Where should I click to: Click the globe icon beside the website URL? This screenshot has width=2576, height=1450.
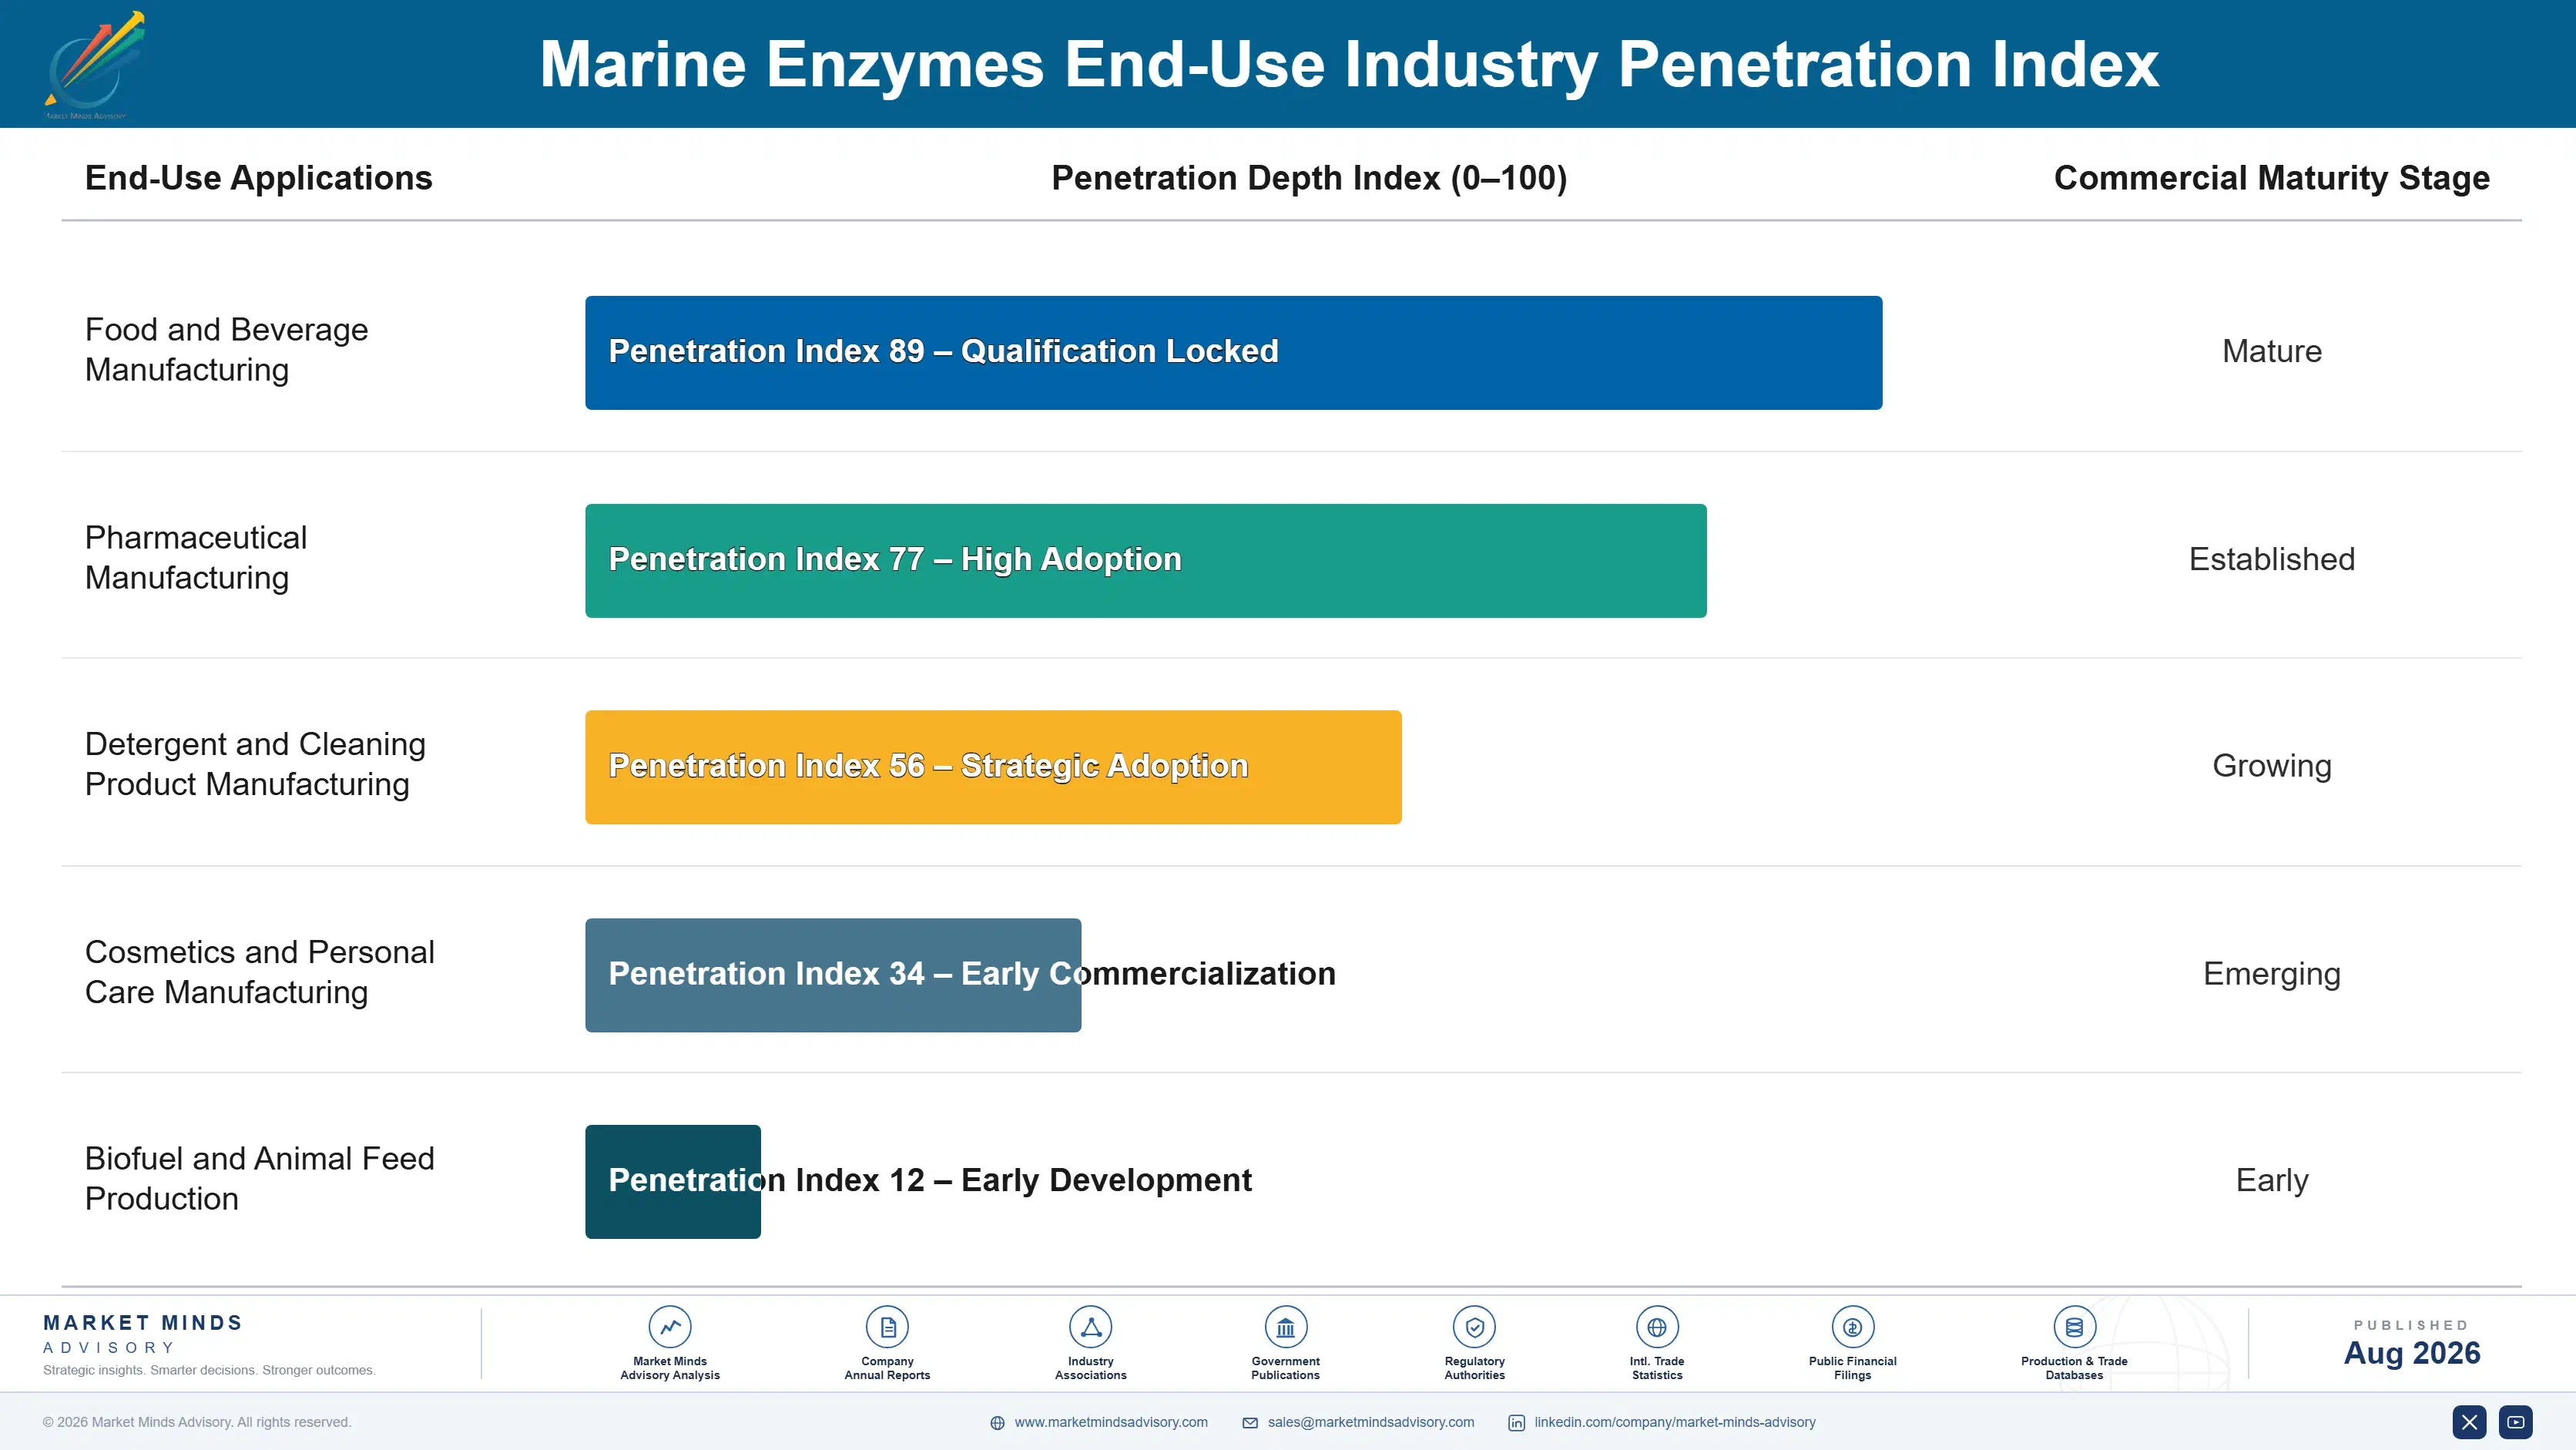click(997, 1423)
